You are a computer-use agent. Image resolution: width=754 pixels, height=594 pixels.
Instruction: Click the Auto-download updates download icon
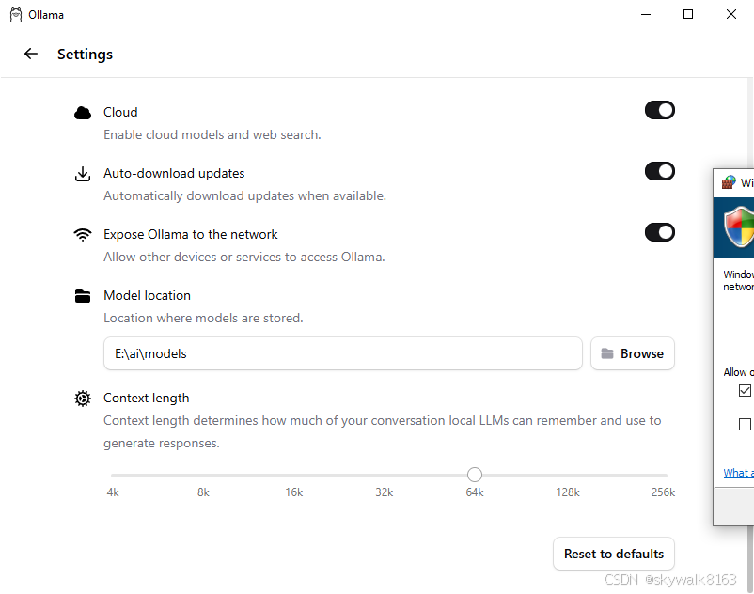[x=83, y=174]
